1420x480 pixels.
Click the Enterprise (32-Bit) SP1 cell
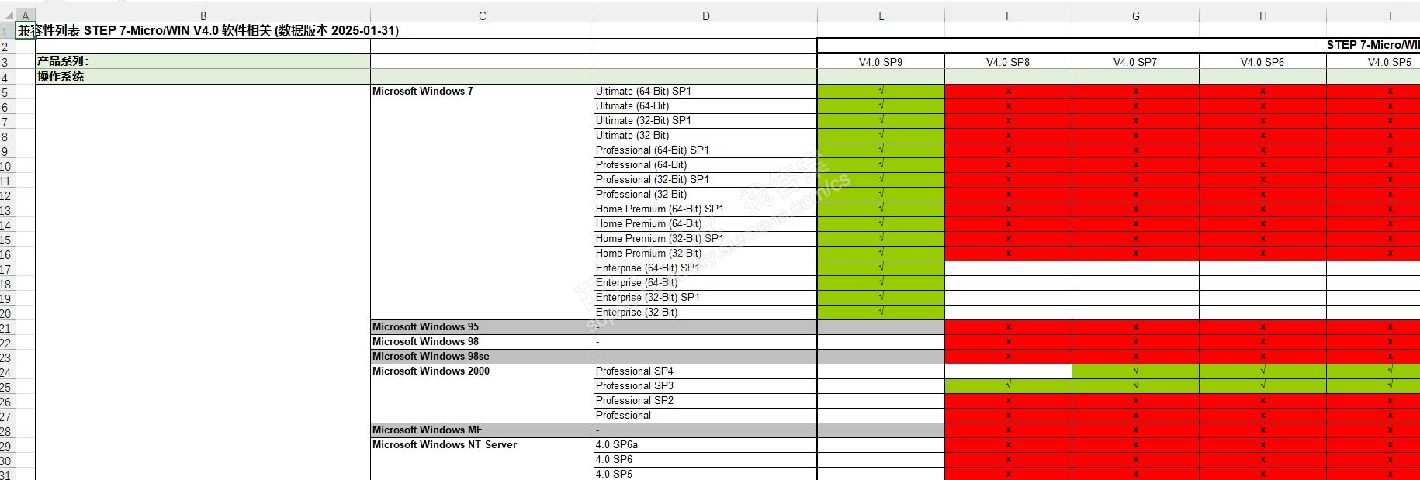click(705, 298)
